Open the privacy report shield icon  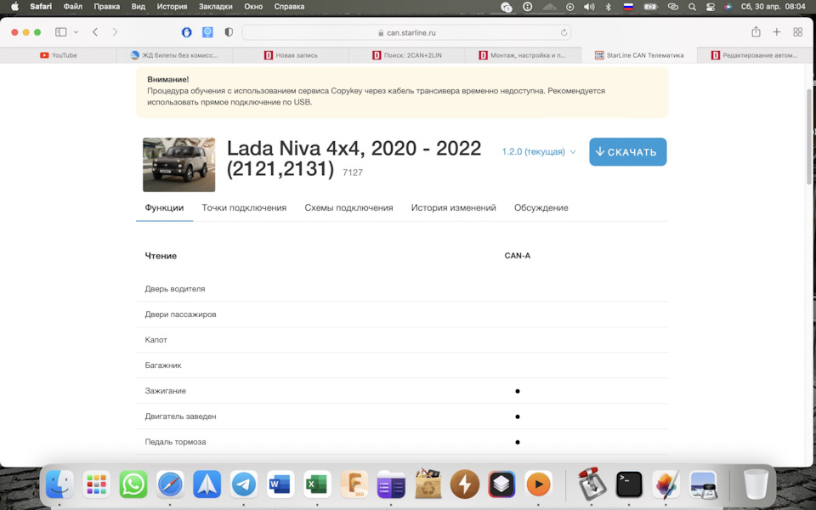pos(229,32)
